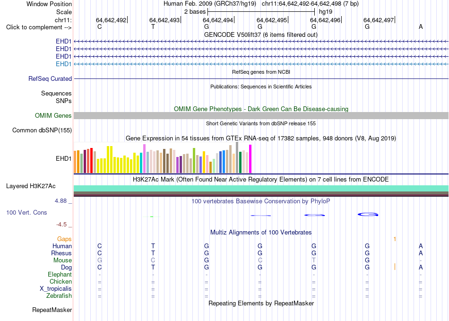
Task: Open the Common dbSNP(155) track label
Action: [x=42, y=130]
